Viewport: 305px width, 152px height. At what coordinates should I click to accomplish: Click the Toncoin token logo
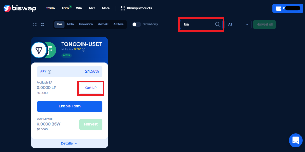(x=39, y=50)
